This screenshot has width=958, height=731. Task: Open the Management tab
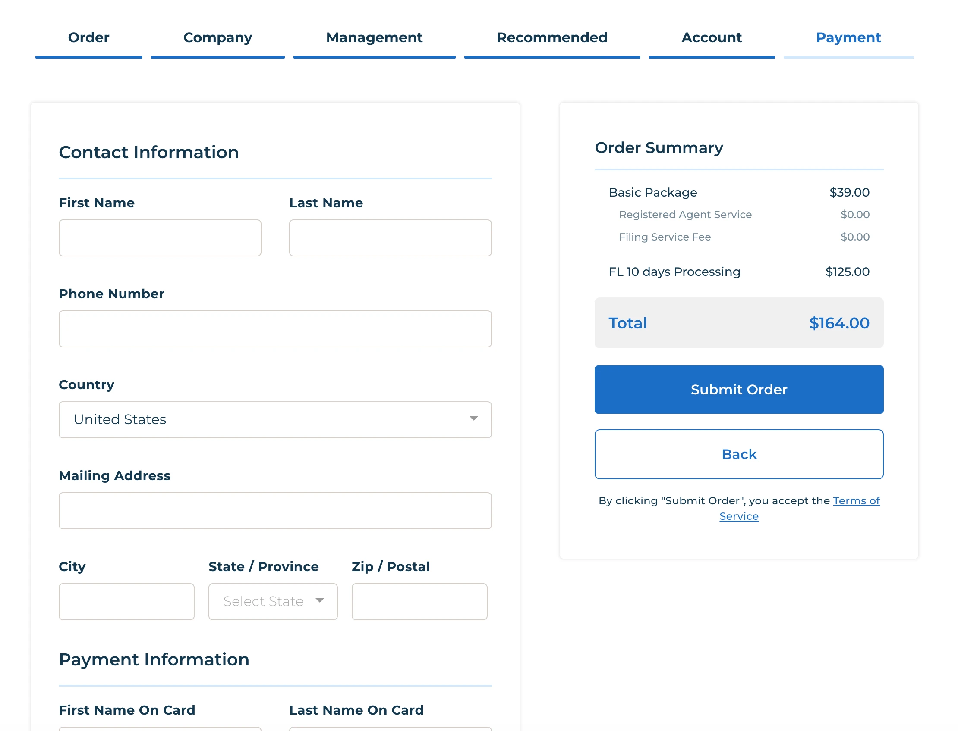pyautogui.click(x=374, y=38)
